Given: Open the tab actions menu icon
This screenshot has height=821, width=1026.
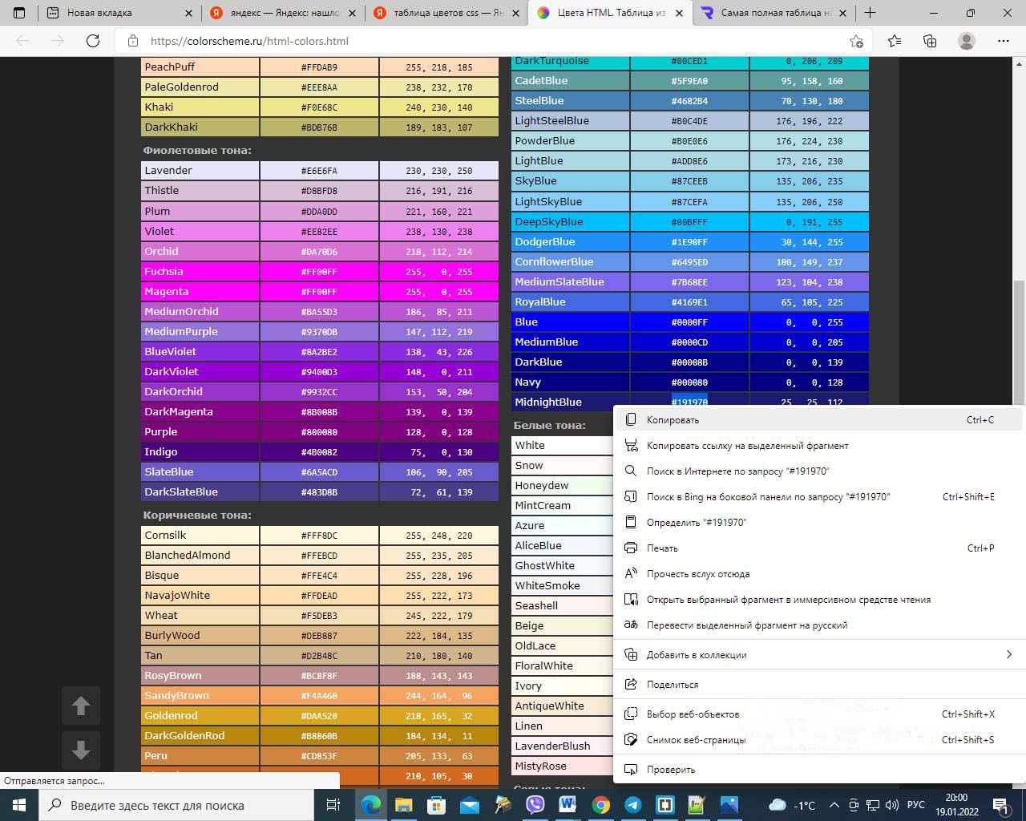Looking at the screenshot, I should (x=20, y=13).
